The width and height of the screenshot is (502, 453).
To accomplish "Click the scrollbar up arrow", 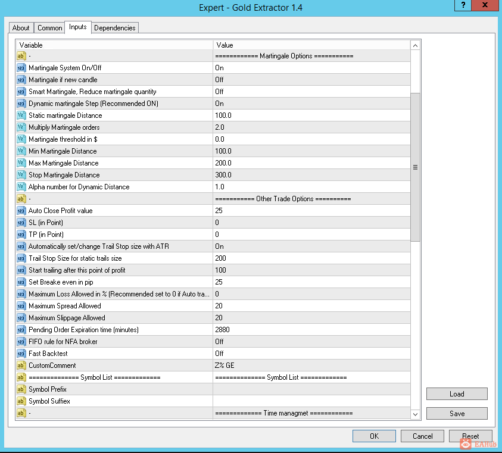I will point(415,45).
